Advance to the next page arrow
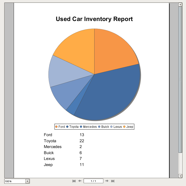186x186 pixels. click(x=107, y=181)
